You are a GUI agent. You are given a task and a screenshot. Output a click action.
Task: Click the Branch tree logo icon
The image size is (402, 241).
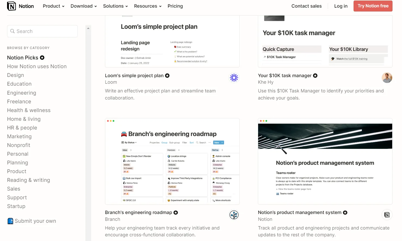click(x=234, y=215)
